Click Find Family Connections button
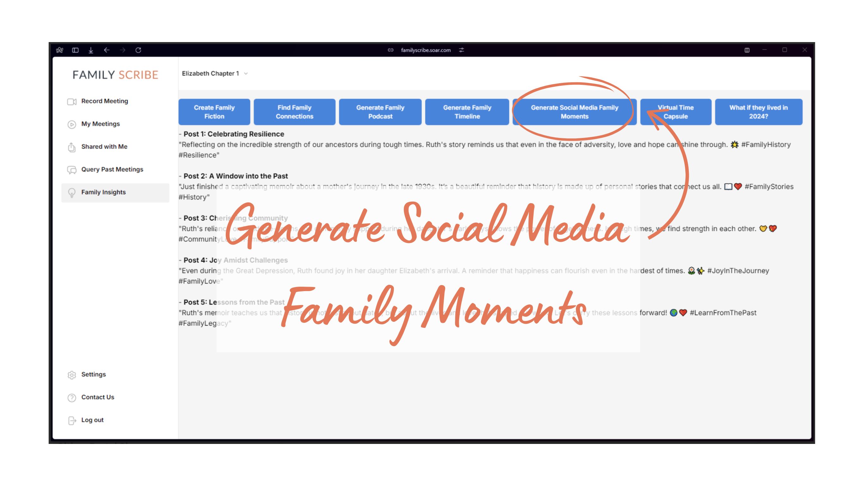This screenshot has width=864, height=486. pos(294,111)
